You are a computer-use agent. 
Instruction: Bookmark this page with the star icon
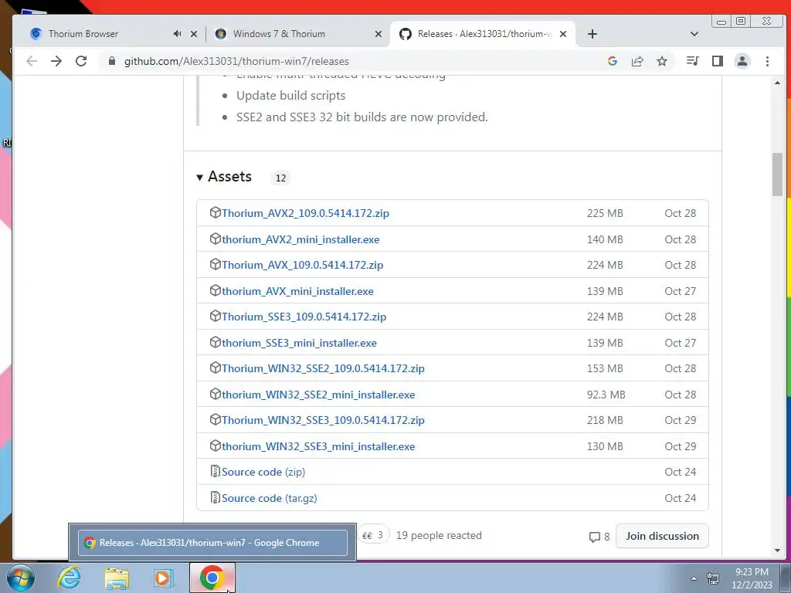662,61
